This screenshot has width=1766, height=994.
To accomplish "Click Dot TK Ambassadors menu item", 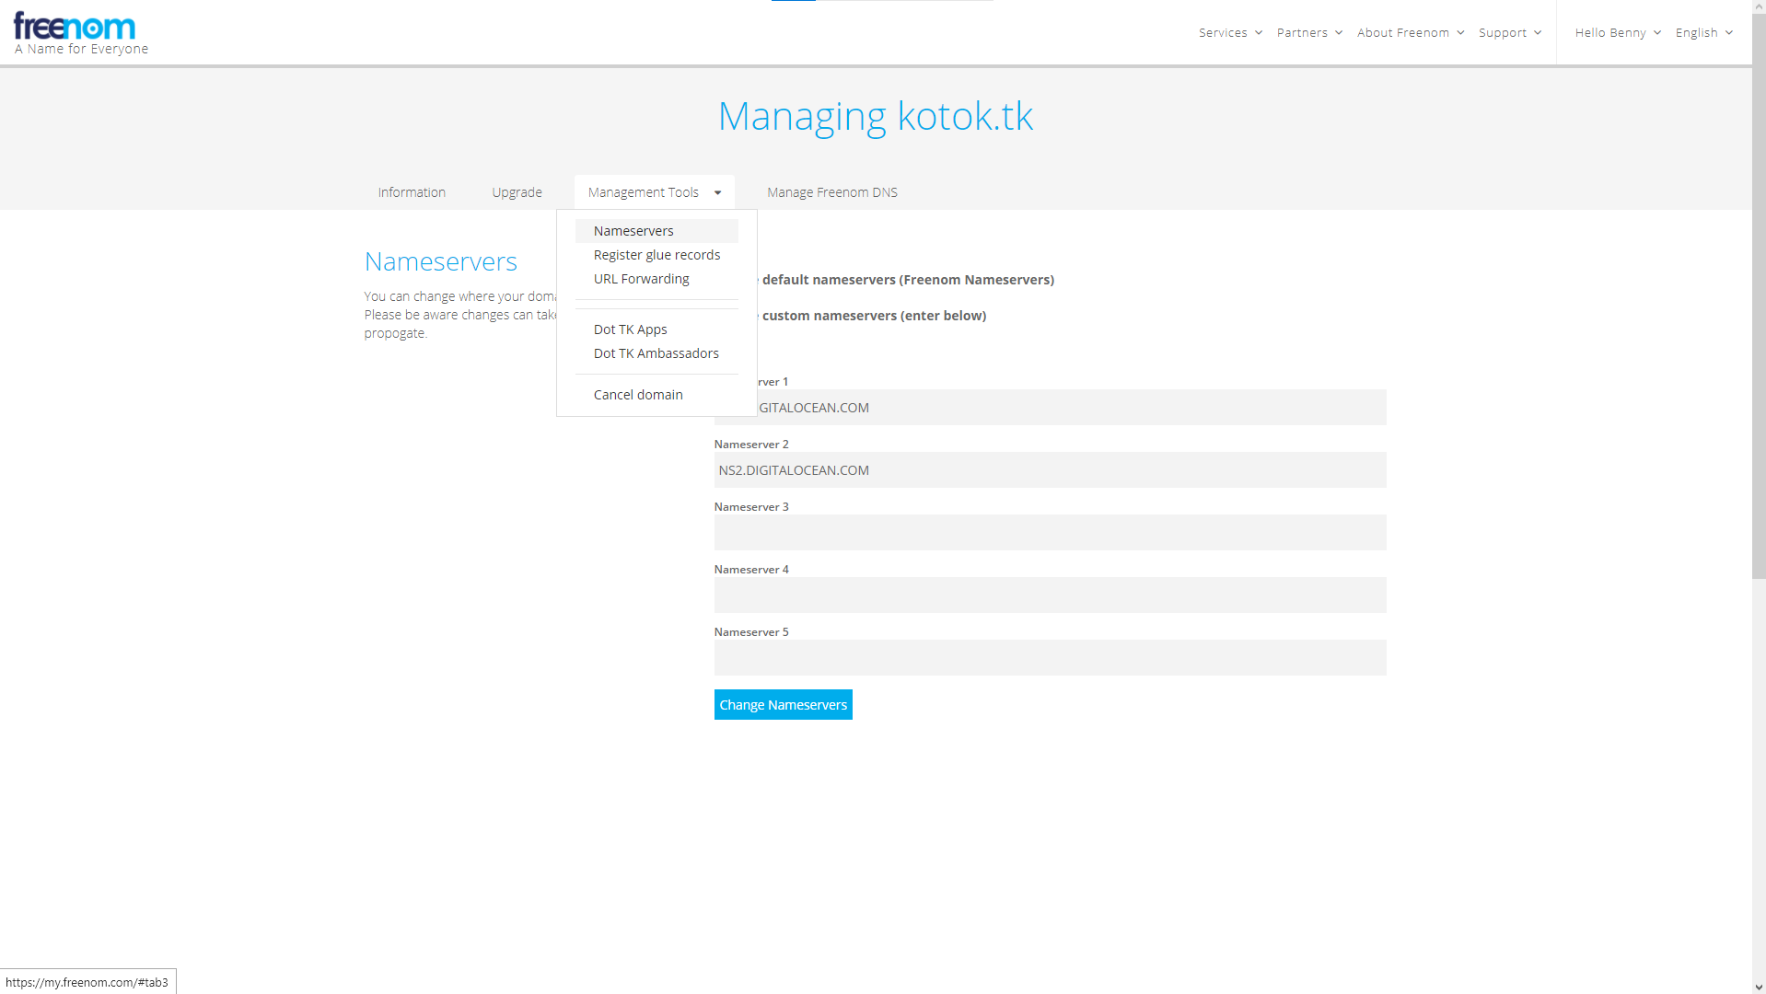I will [x=656, y=353].
